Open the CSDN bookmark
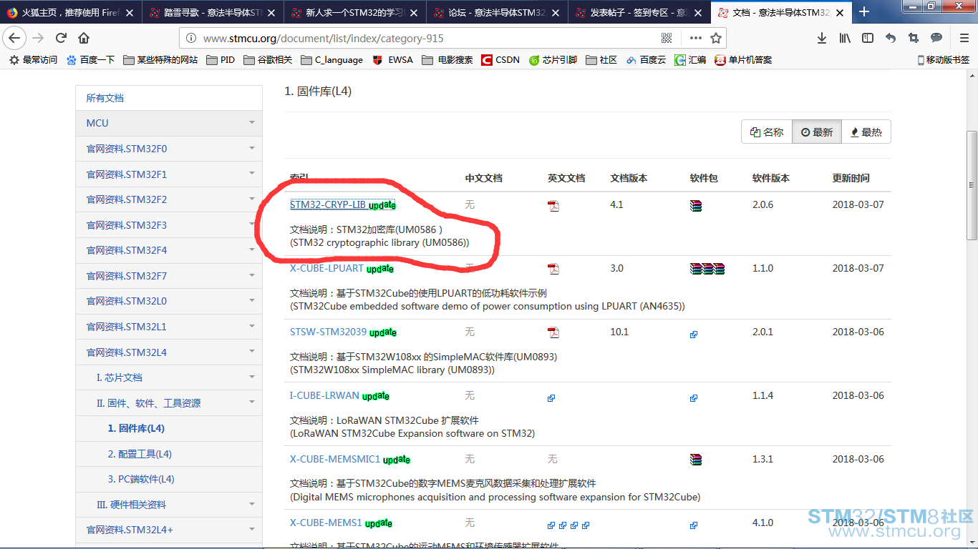Image resolution: width=978 pixels, height=549 pixels. (x=500, y=60)
